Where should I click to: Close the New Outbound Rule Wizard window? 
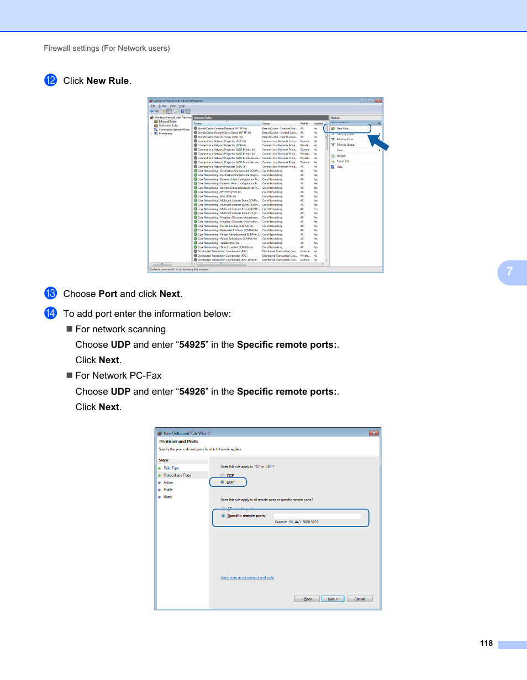(374, 433)
